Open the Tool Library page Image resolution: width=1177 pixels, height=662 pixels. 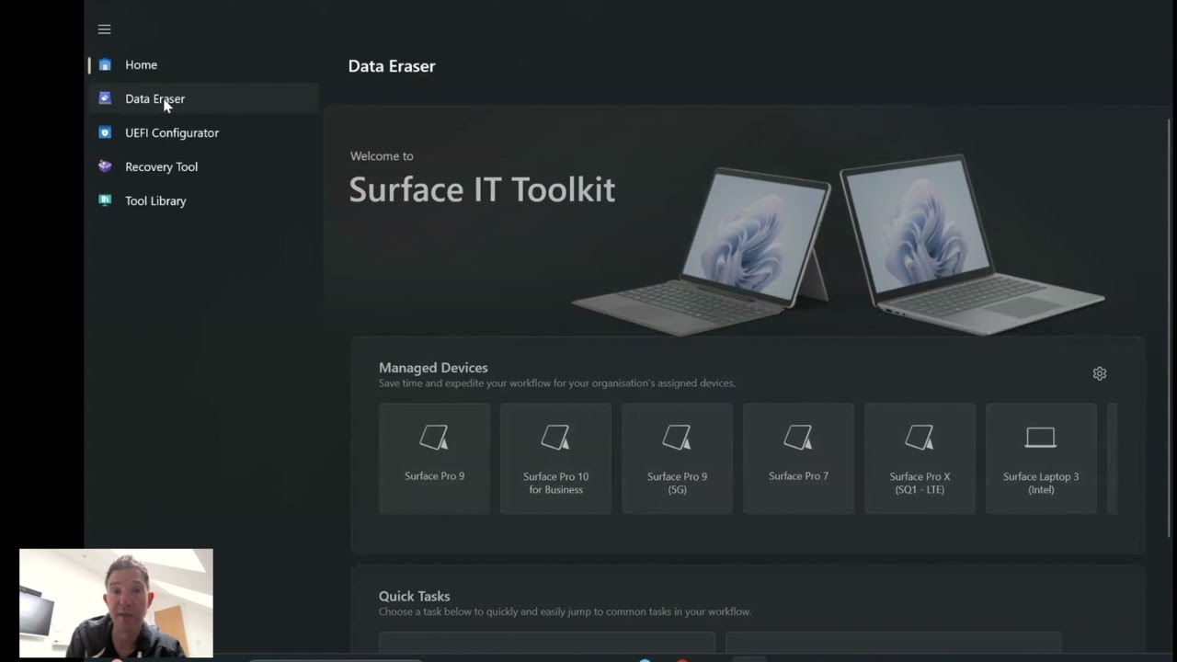tap(204, 200)
